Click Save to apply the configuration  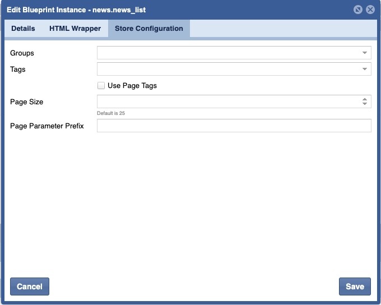(355, 286)
